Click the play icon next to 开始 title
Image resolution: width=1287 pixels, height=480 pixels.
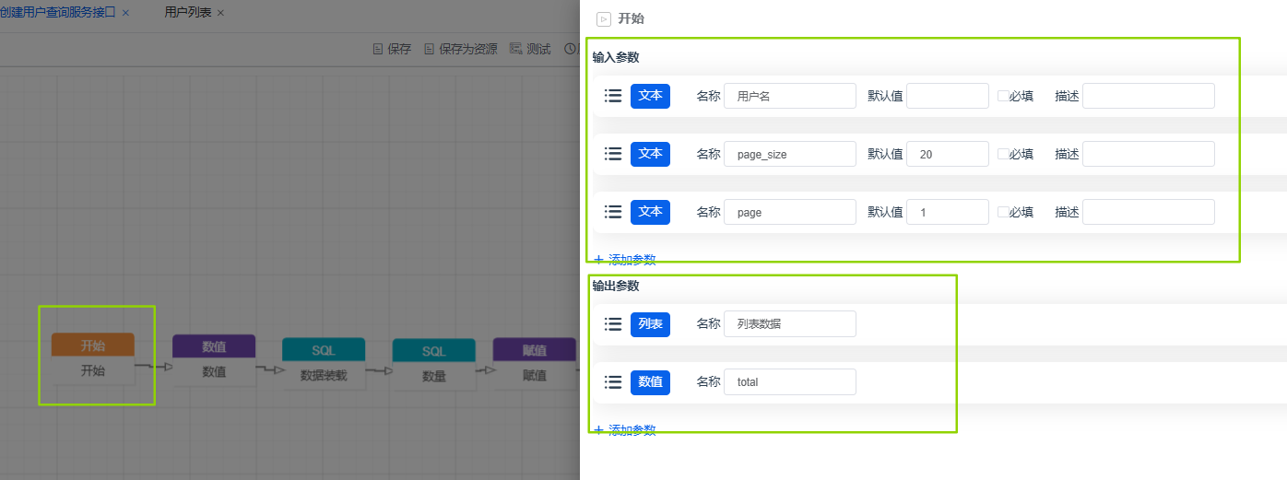(x=604, y=18)
